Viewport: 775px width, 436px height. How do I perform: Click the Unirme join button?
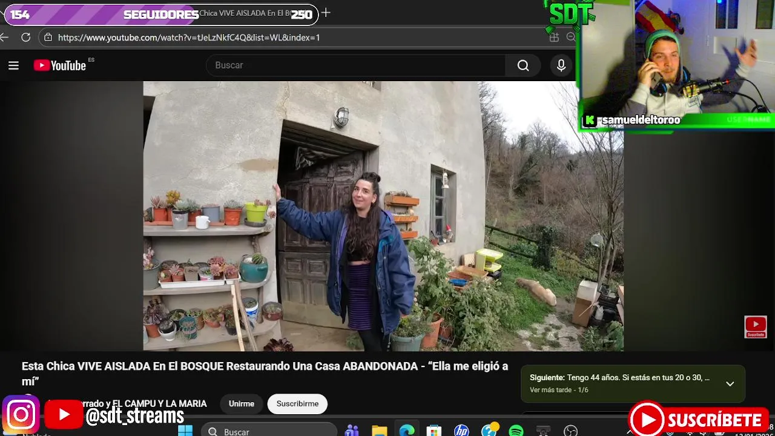point(242,404)
